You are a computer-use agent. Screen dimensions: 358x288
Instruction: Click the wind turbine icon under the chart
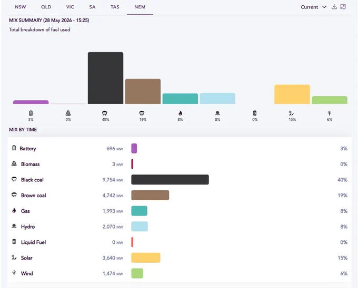[x=329, y=113]
